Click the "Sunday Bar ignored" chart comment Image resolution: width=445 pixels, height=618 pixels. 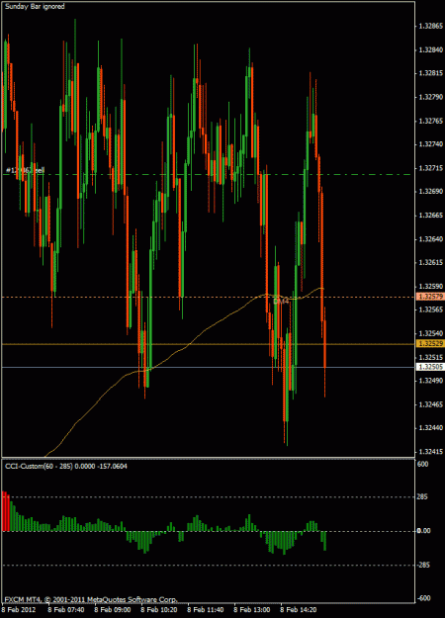click(35, 7)
